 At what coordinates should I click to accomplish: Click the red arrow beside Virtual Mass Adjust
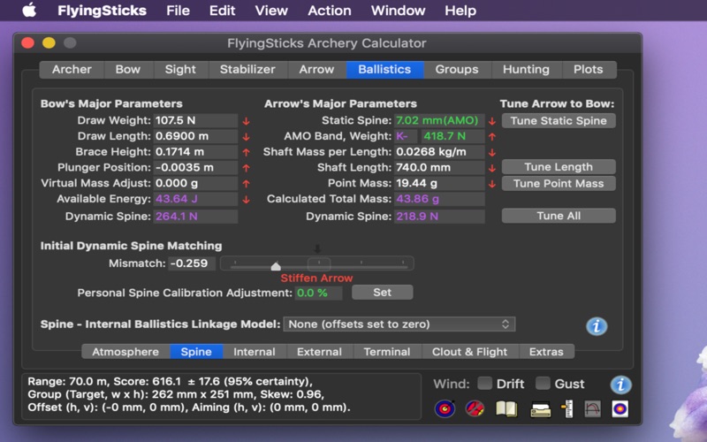tap(247, 184)
